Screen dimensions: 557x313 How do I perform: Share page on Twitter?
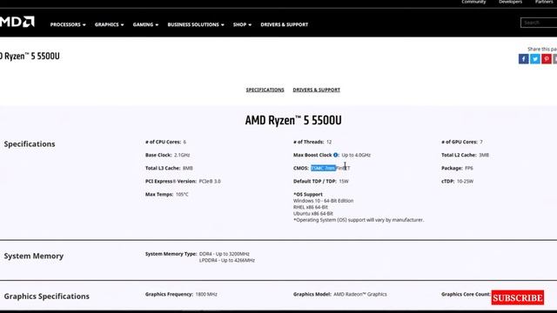(x=535, y=59)
